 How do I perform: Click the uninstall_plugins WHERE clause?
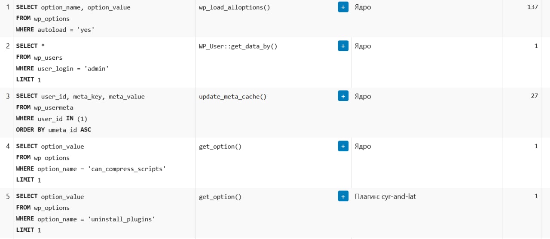pos(86,219)
